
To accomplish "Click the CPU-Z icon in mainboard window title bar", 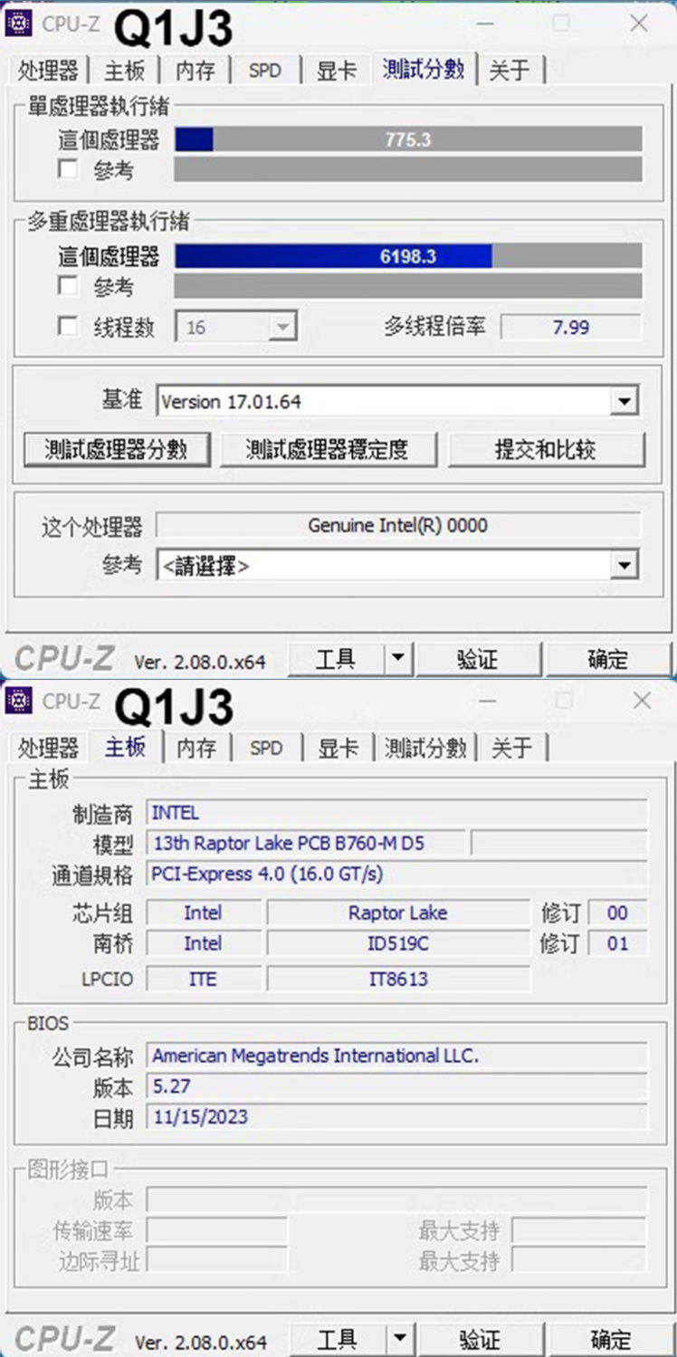I will [x=20, y=701].
